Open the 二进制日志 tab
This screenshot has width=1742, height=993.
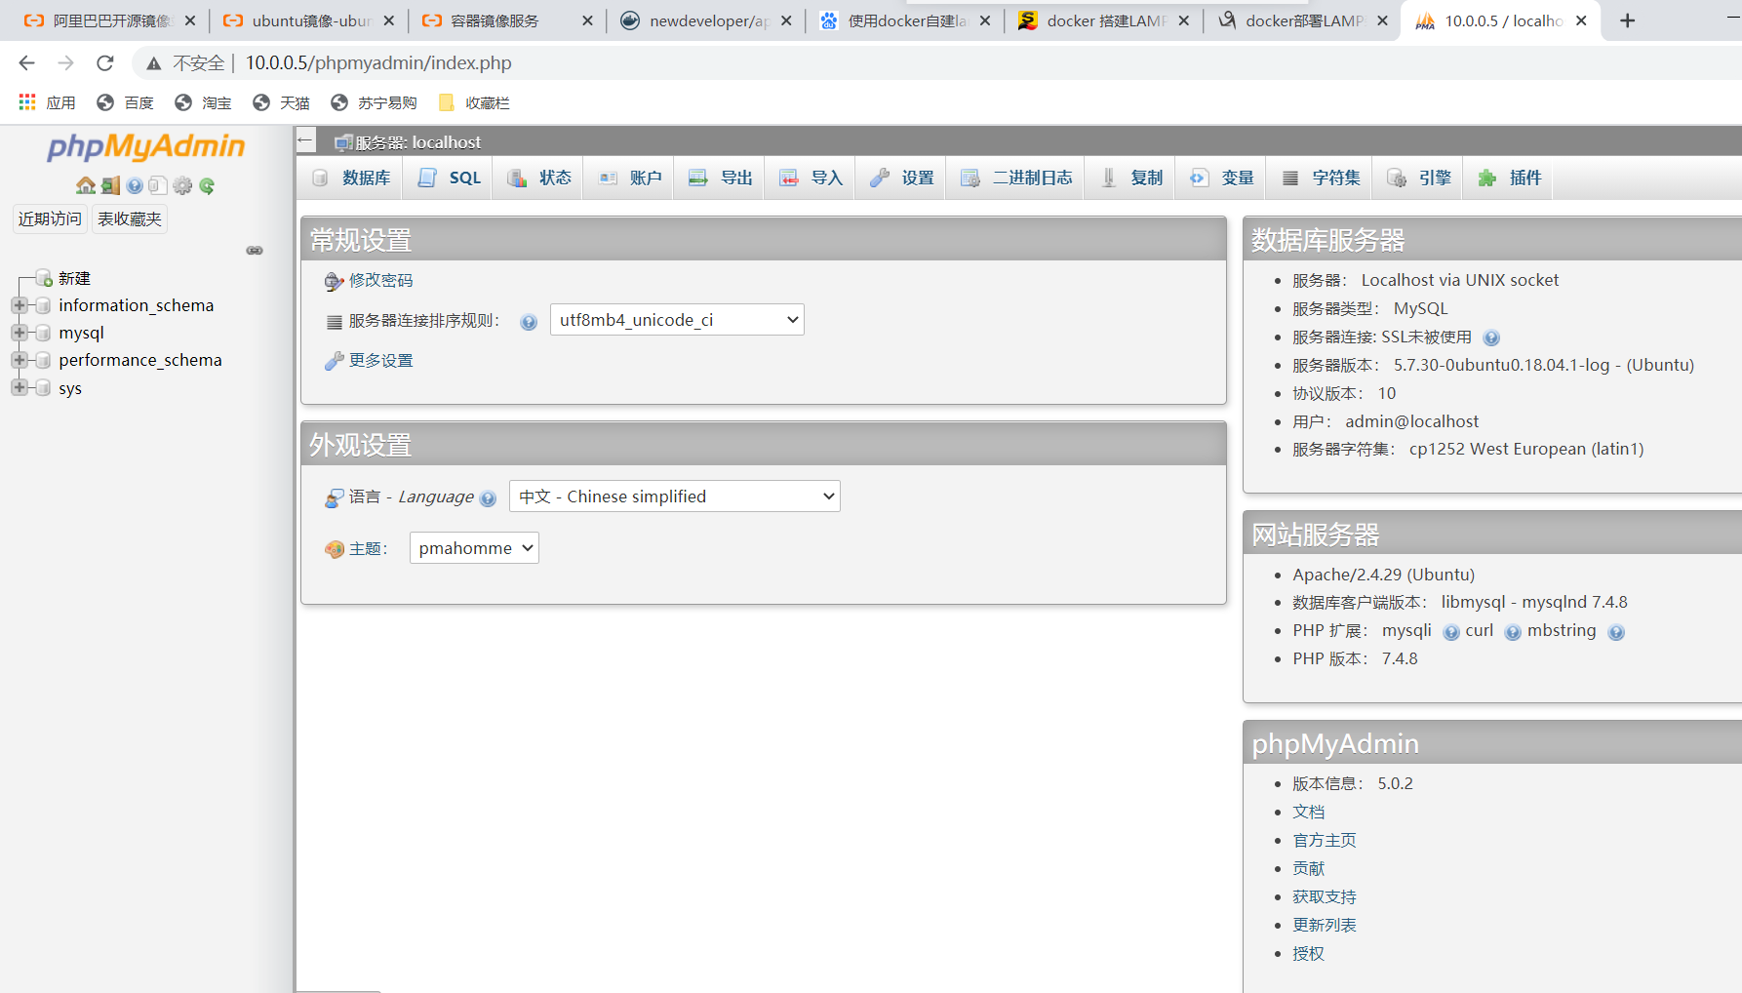[x=1015, y=178]
